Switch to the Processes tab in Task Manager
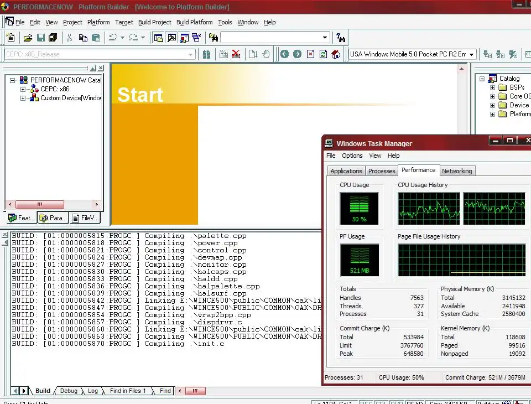Viewport: 531px width, 404px height. click(x=382, y=171)
